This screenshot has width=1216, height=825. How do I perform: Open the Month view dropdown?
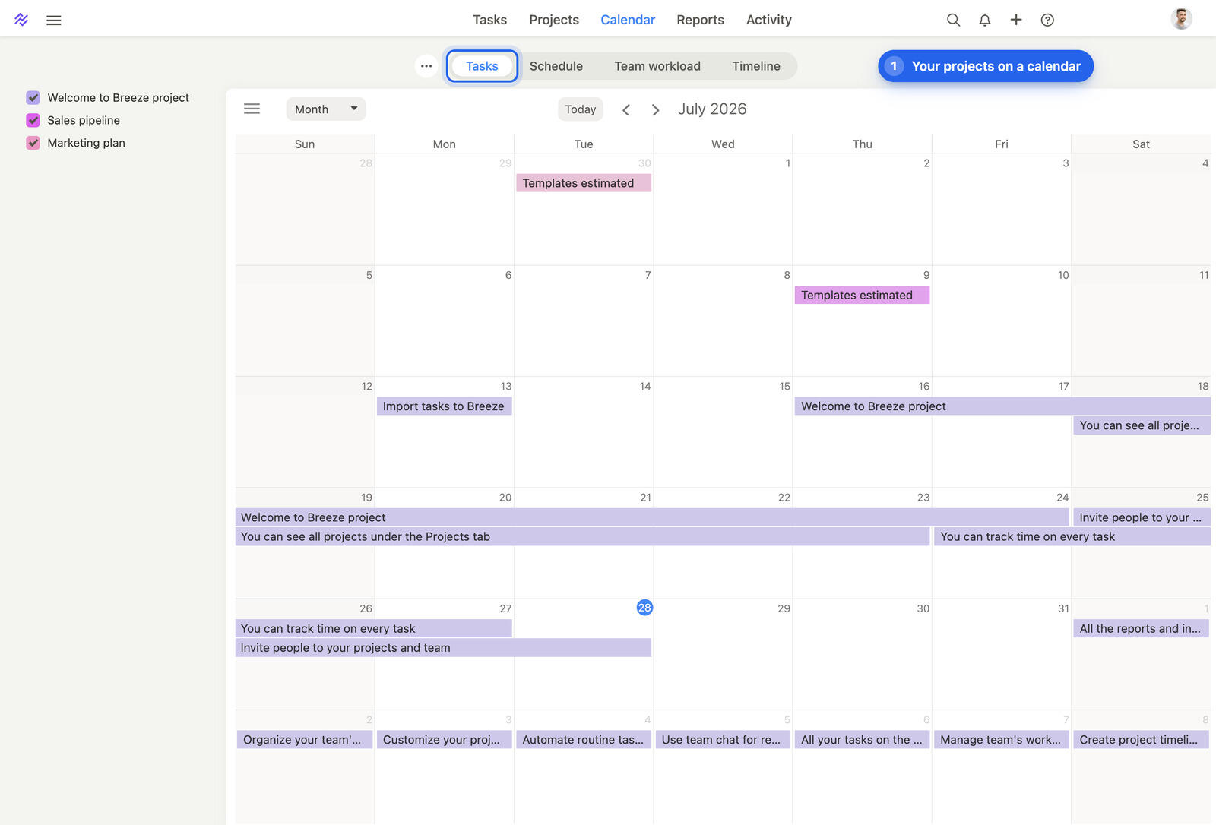tap(326, 109)
